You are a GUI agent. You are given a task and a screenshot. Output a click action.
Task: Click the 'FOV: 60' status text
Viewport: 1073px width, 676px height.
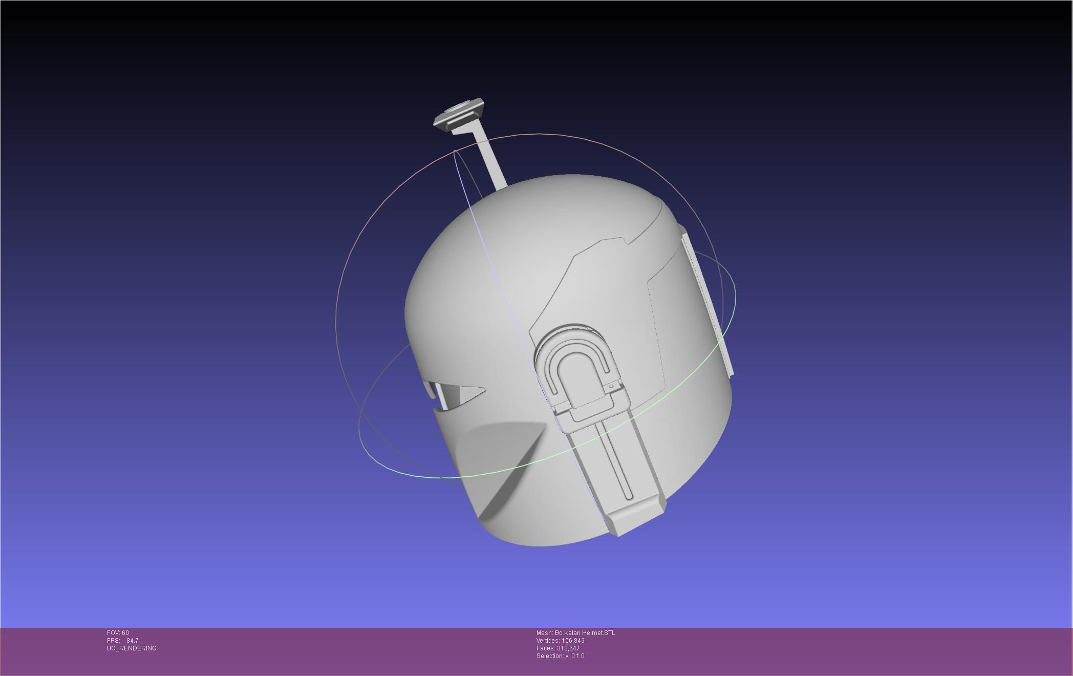[118, 633]
